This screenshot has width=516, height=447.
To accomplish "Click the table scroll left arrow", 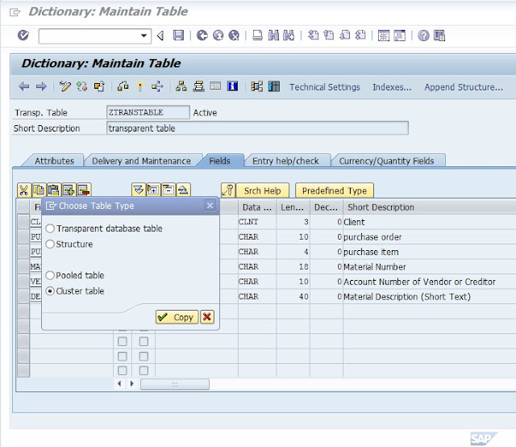I will pyautogui.click(x=119, y=383).
